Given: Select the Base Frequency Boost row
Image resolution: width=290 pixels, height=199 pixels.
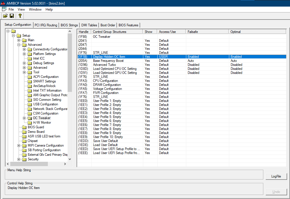Looking at the screenshot, I should pos(182,61).
